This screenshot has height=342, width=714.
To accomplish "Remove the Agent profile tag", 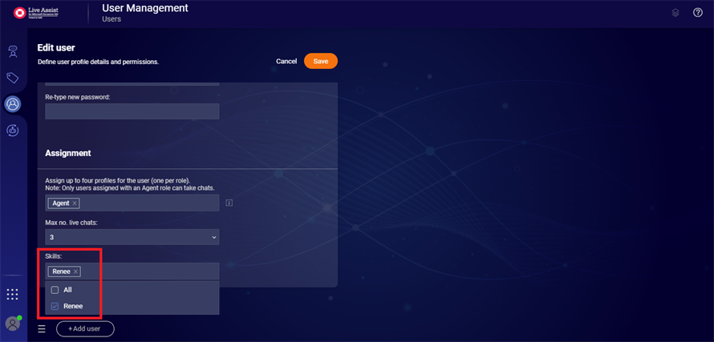I will (x=75, y=203).
